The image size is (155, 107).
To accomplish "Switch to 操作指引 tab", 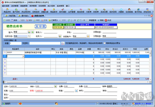I will pos(23,16).
